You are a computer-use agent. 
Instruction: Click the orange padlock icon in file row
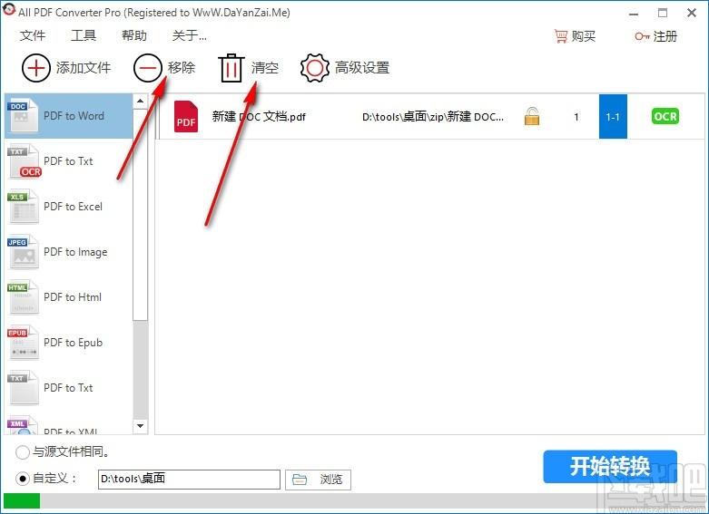tap(532, 116)
